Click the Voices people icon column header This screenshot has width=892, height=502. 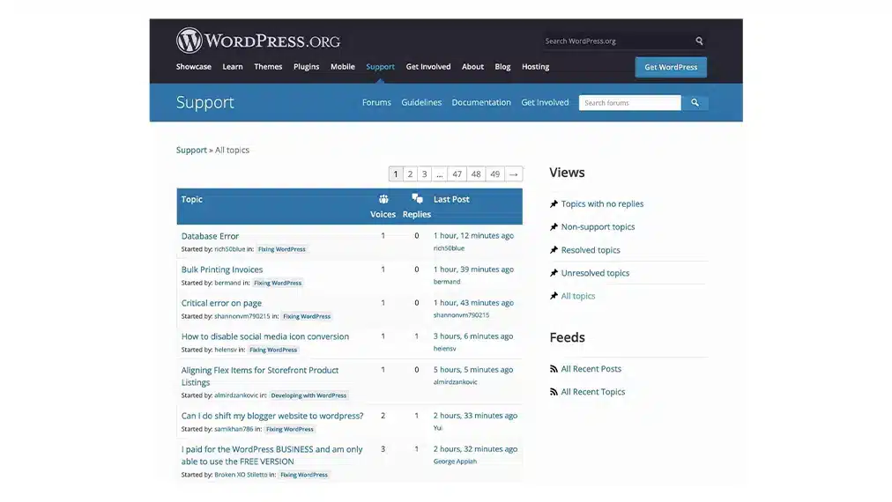tap(383, 199)
